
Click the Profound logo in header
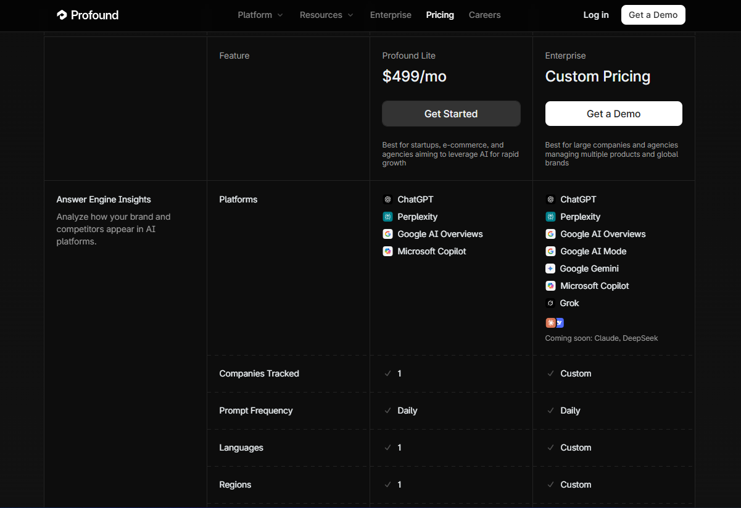pyautogui.click(x=87, y=15)
